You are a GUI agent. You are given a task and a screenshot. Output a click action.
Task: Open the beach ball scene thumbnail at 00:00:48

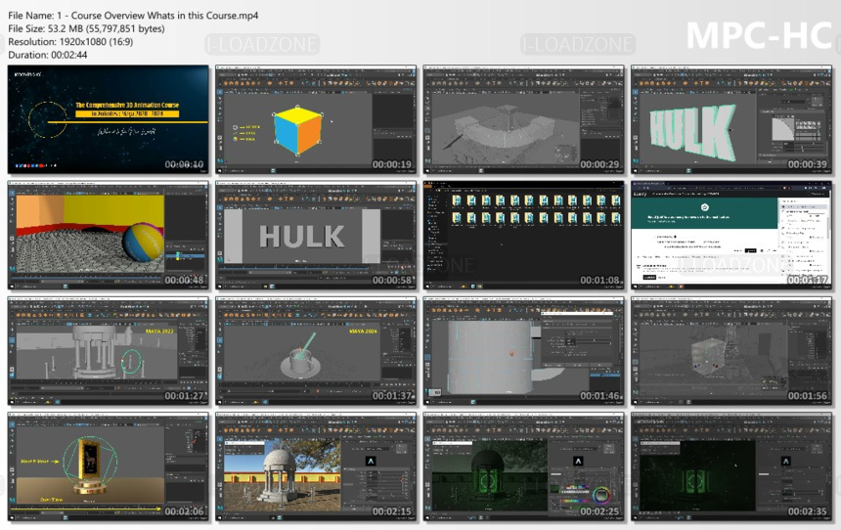pos(108,236)
